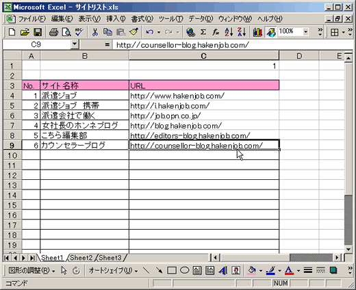Select the Rectangle drawing tool
This screenshot has width=356, height=290.
tap(172, 271)
